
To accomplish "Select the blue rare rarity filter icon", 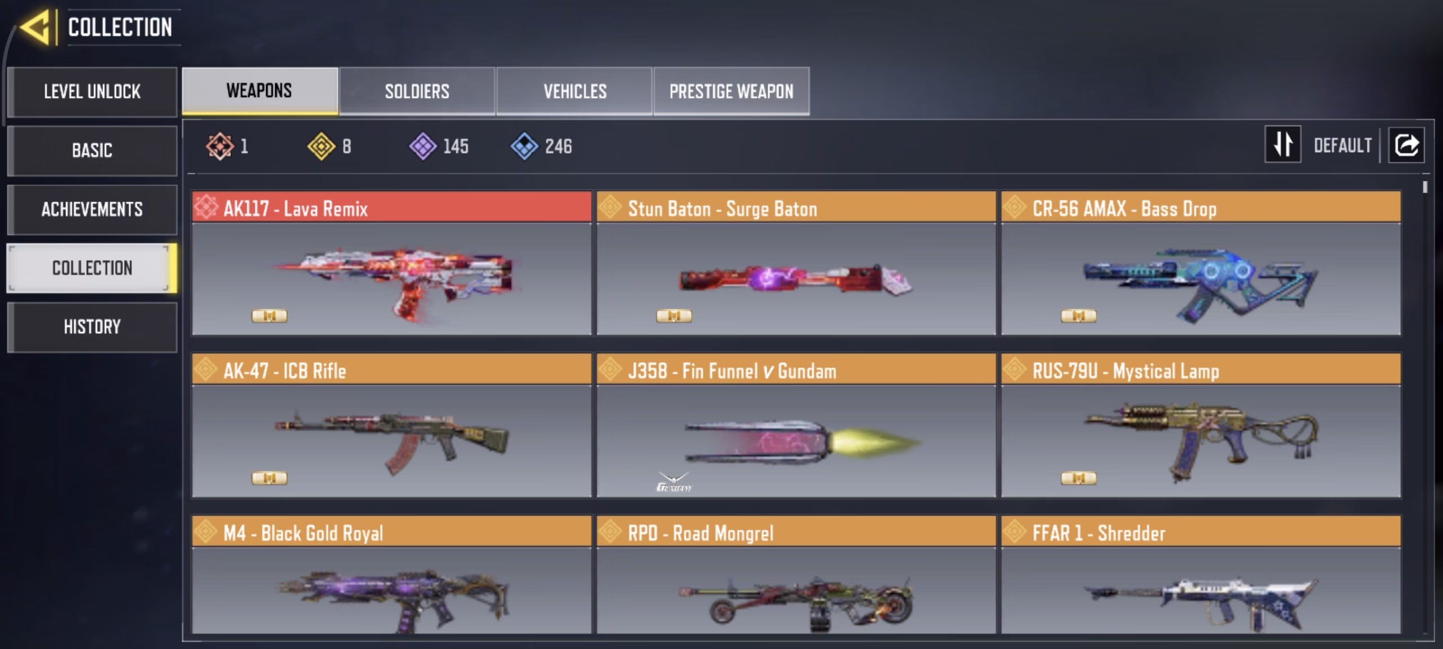I will click(524, 146).
